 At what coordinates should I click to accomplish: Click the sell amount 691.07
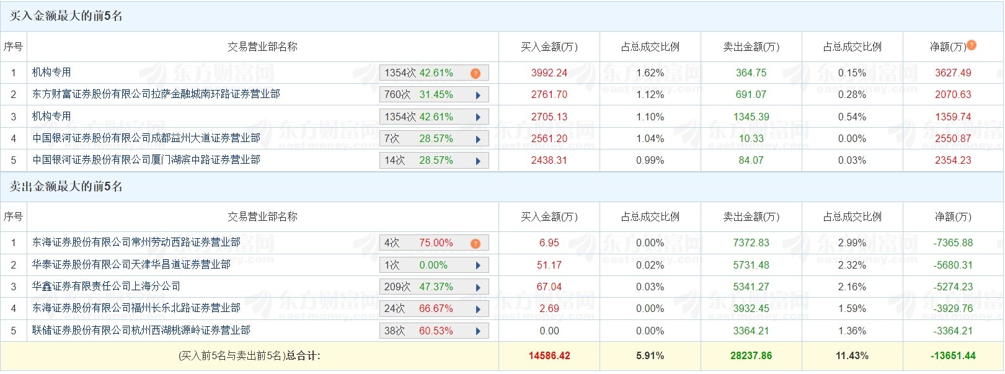[x=751, y=94]
